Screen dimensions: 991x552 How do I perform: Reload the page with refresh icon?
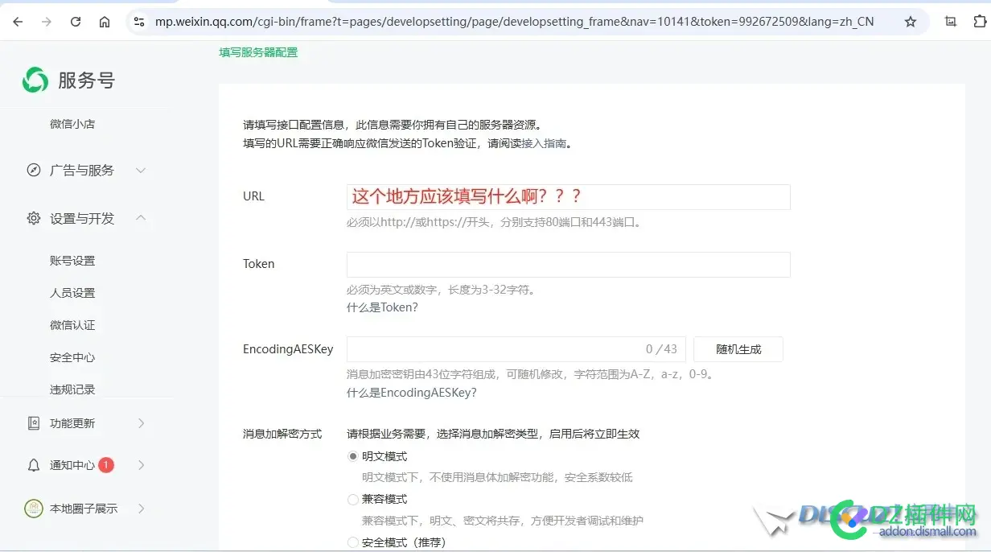click(76, 22)
